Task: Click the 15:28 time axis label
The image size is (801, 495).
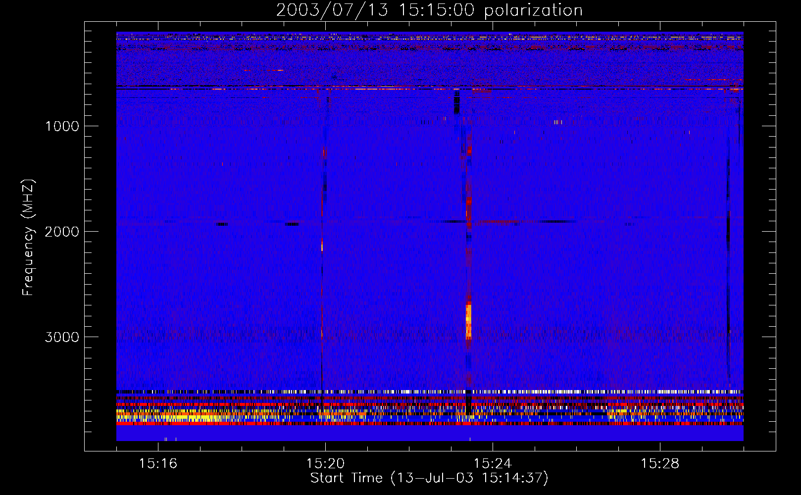Action: [x=660, y=463]
